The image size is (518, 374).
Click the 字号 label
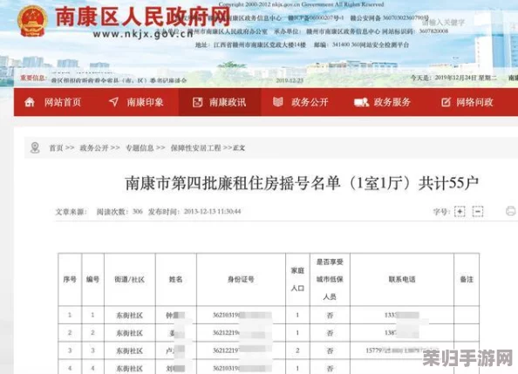pyautogui.click(x=441, y=212)
